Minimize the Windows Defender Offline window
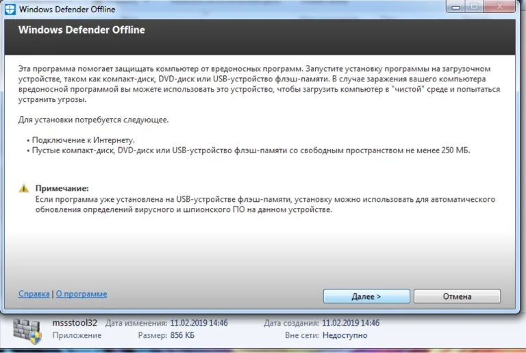This screenshot has height=353, width=526. point(455,6)
